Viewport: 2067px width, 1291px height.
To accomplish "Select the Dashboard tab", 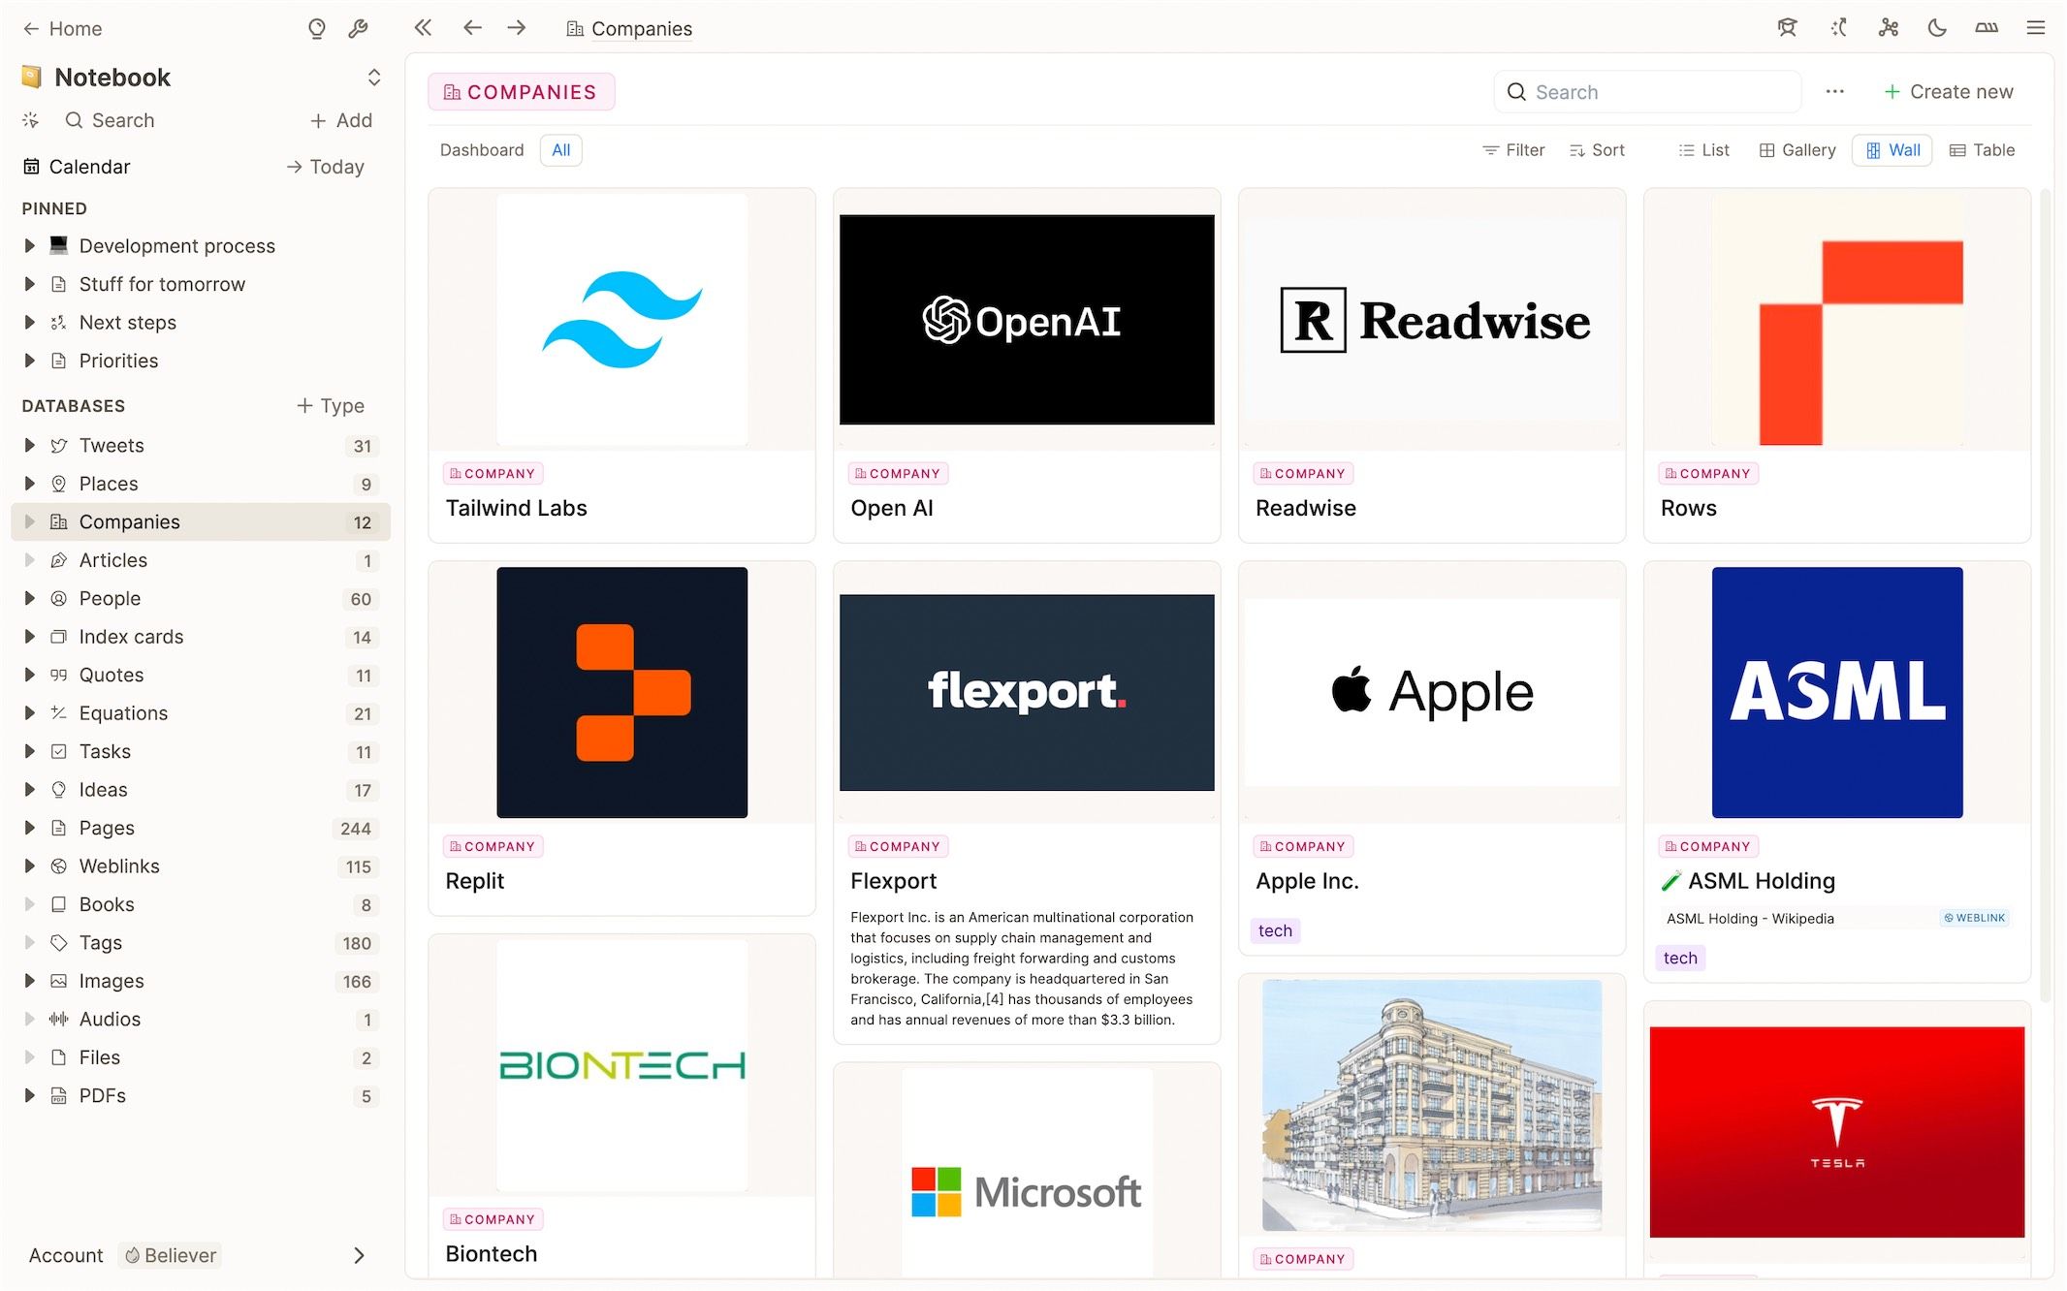I will [481, 150].
